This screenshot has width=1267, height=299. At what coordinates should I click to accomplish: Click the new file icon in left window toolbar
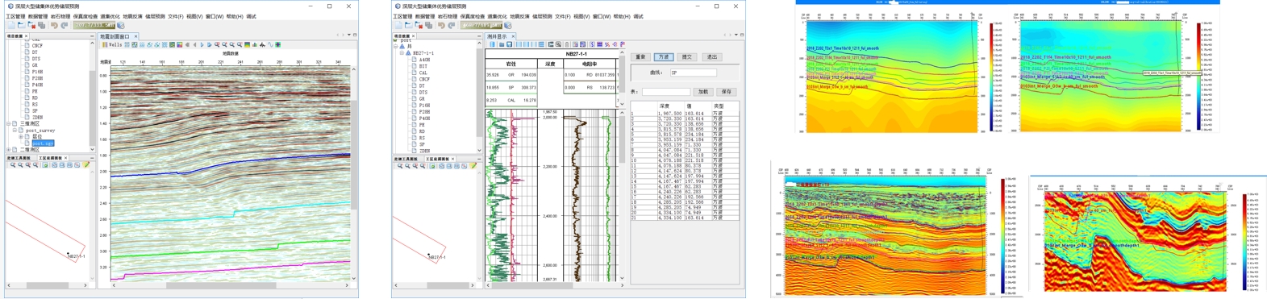11,25
